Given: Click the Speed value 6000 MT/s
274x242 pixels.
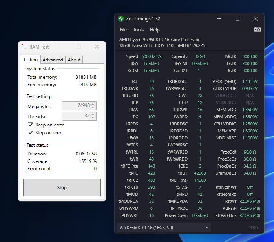Looking at the screenshot, I should tap(152, 56).
